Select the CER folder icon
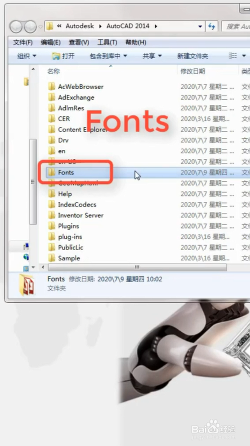The width and height of the screenshot is (250, 446). point(51,119)
